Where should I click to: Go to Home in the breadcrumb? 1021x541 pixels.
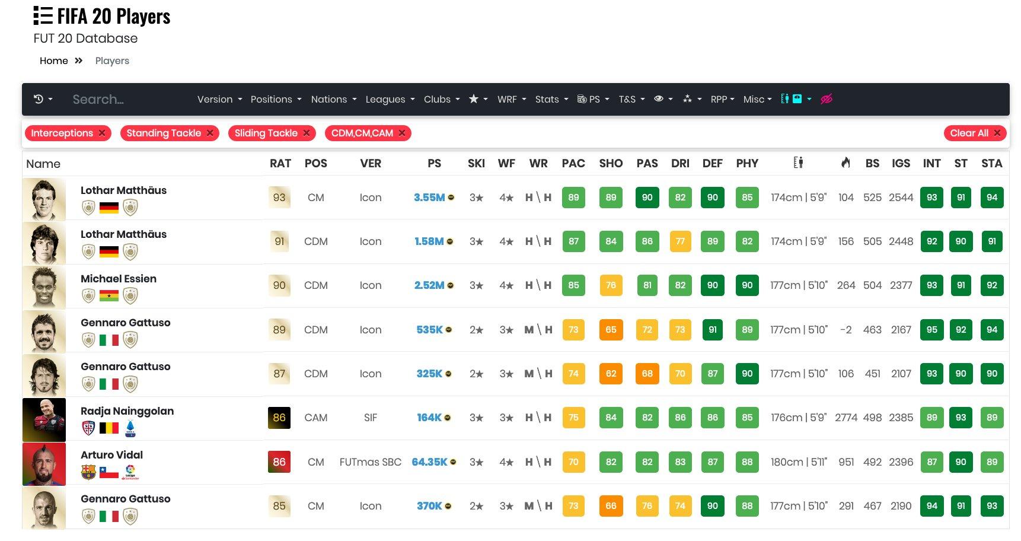(54, 61)
